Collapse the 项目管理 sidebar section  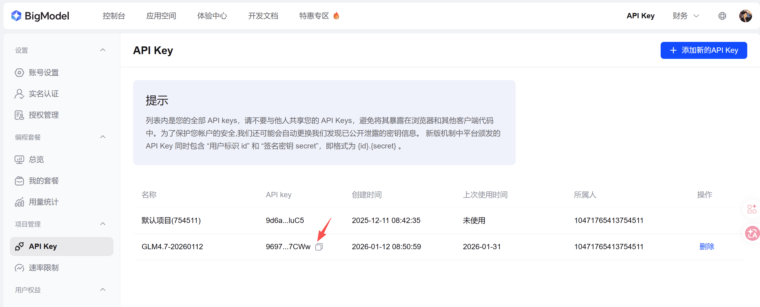103,224
